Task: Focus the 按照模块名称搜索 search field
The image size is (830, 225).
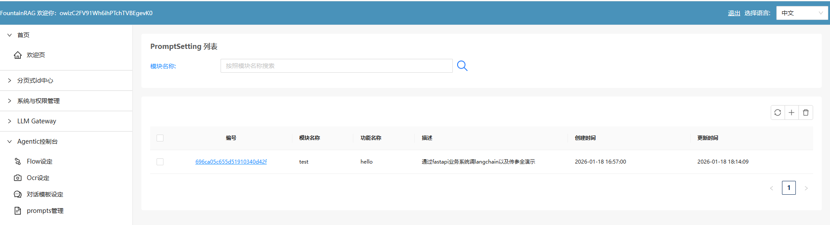Action: [x=336, y=66]
